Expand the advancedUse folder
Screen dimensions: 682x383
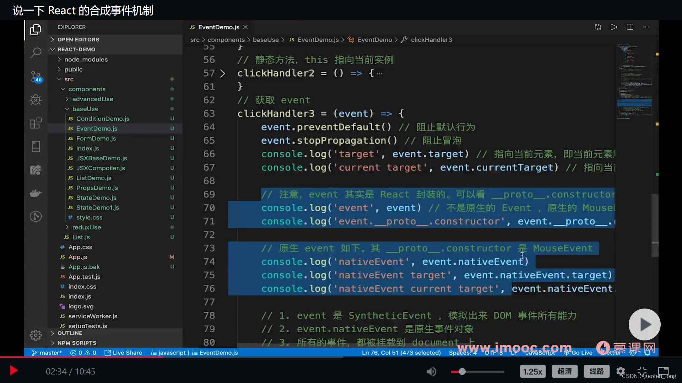coord(92,99)
